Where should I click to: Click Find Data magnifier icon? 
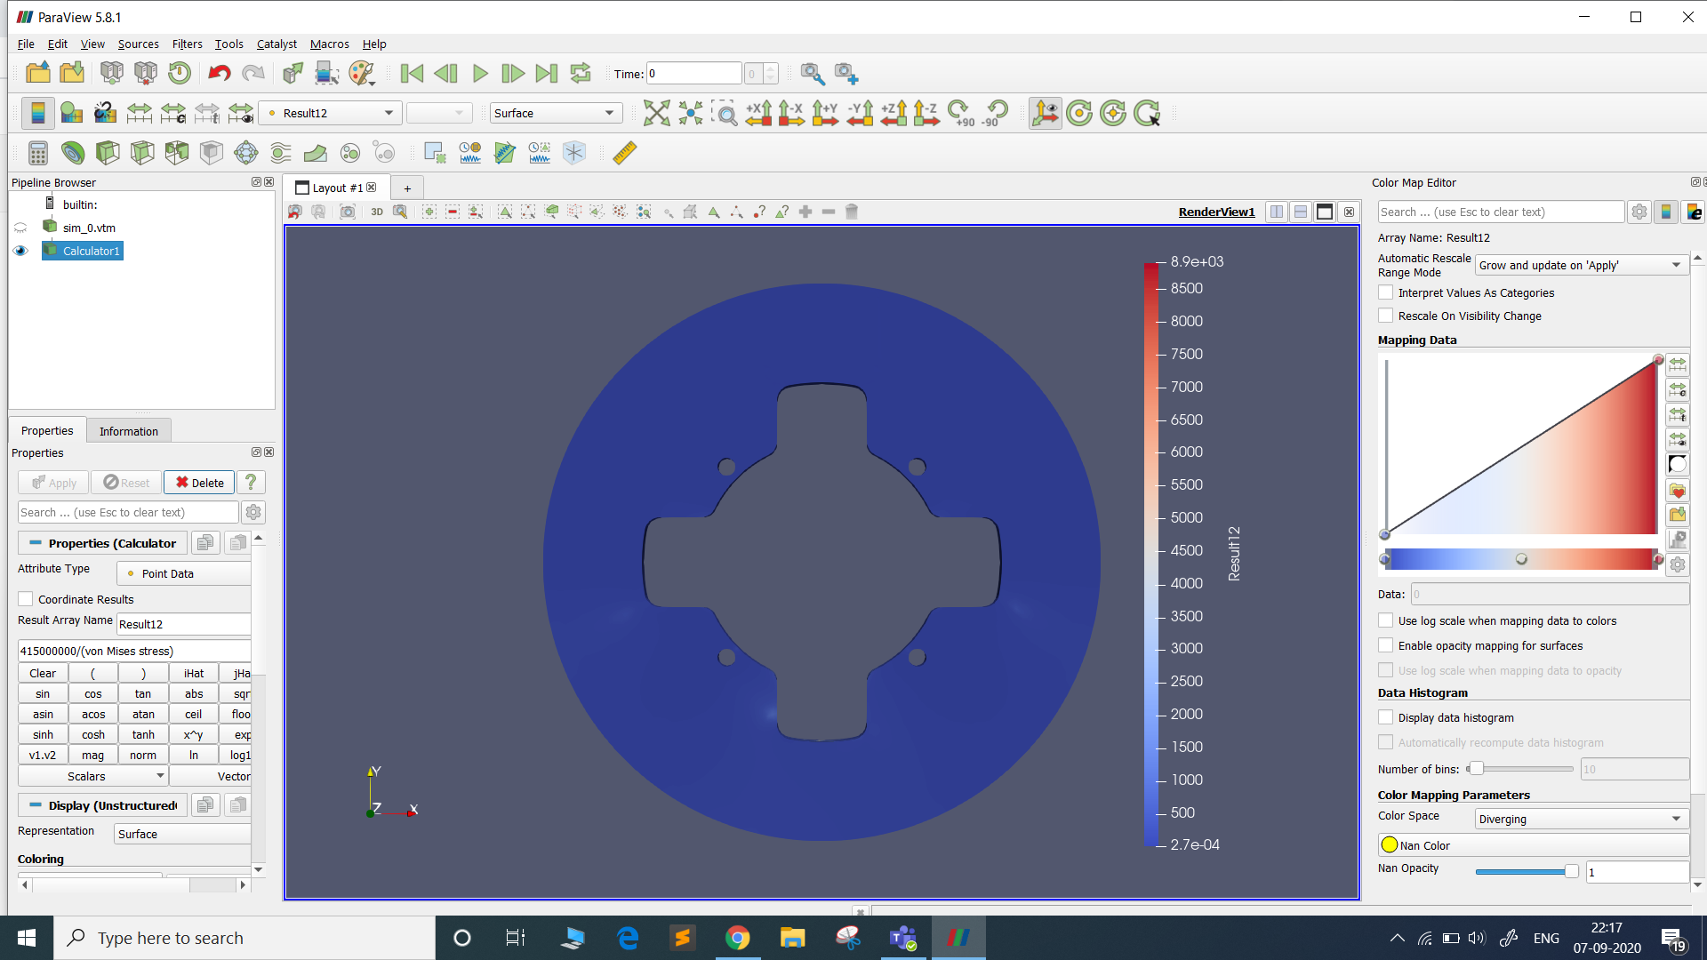click(x=812, y=74)
